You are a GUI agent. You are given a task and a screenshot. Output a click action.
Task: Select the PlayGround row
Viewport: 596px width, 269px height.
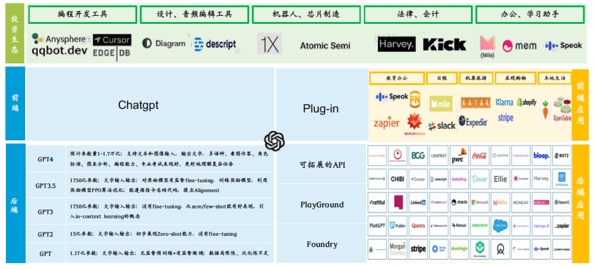coord(322,204)
